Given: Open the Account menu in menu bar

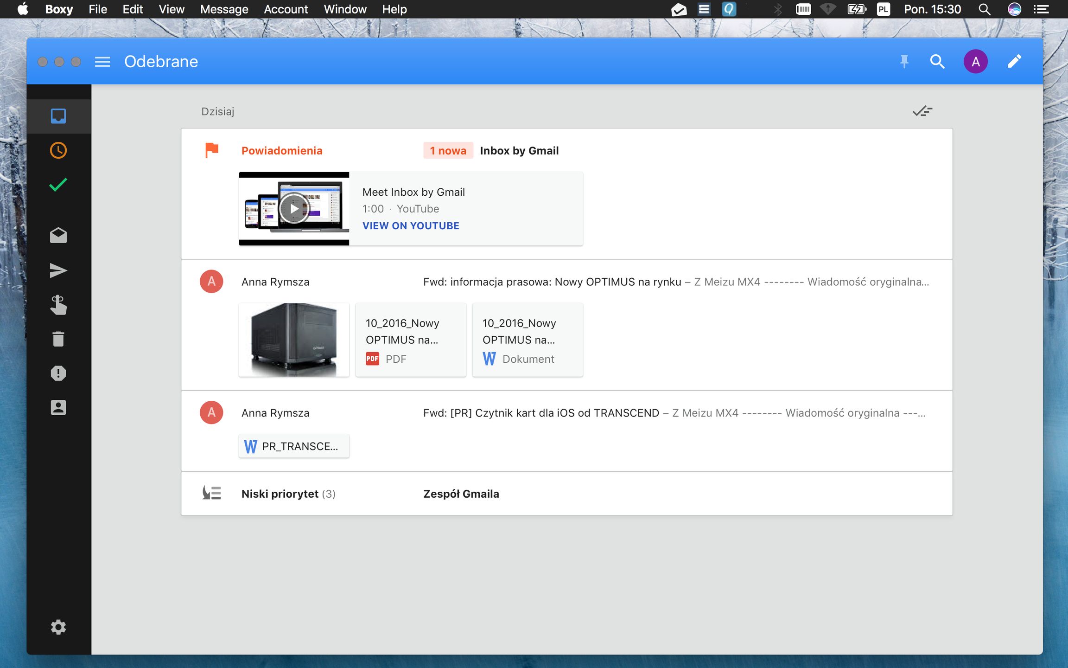Looking at the screenshot, I should (x=286, y=9).
